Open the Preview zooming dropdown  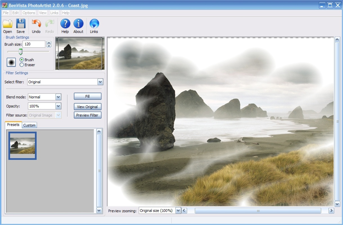(x=178, y=210)
